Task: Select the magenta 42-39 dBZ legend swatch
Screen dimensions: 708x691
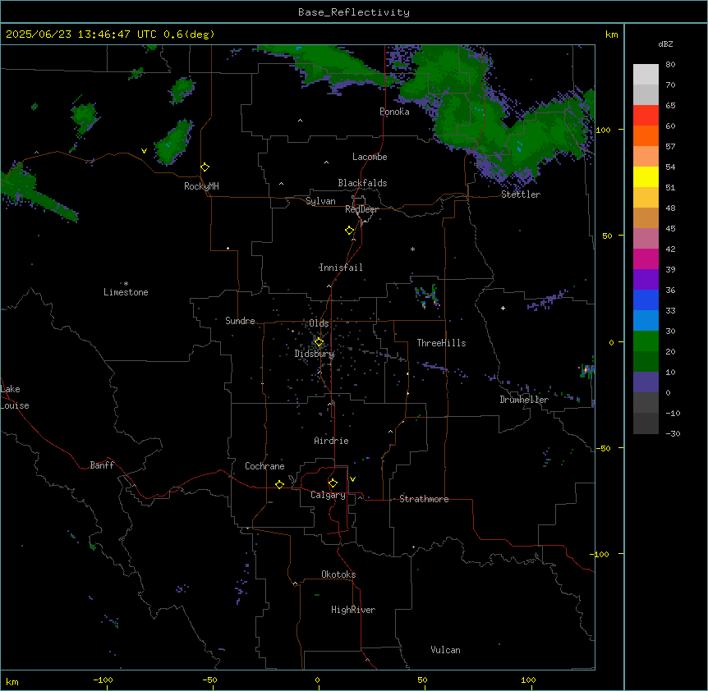Action: pyautogui.click(x=646, y=259)
